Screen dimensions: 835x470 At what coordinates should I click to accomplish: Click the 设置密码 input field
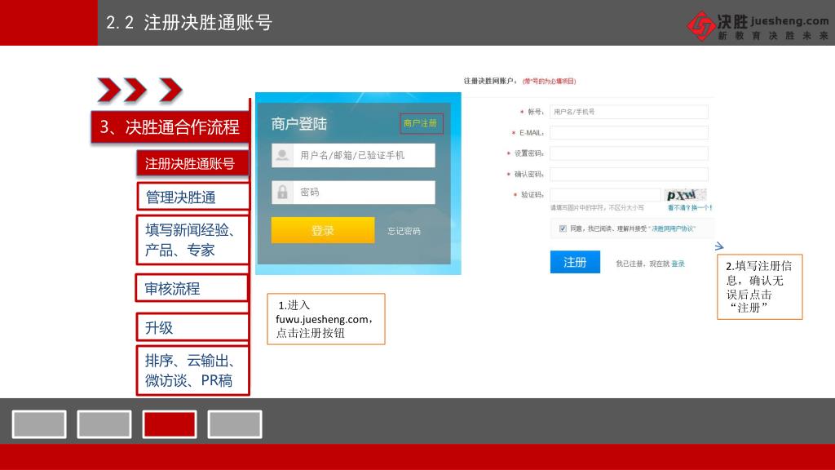point(629,153)
